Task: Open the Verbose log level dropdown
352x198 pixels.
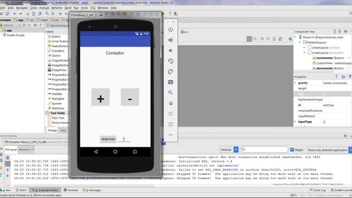Action: (229, 150)
